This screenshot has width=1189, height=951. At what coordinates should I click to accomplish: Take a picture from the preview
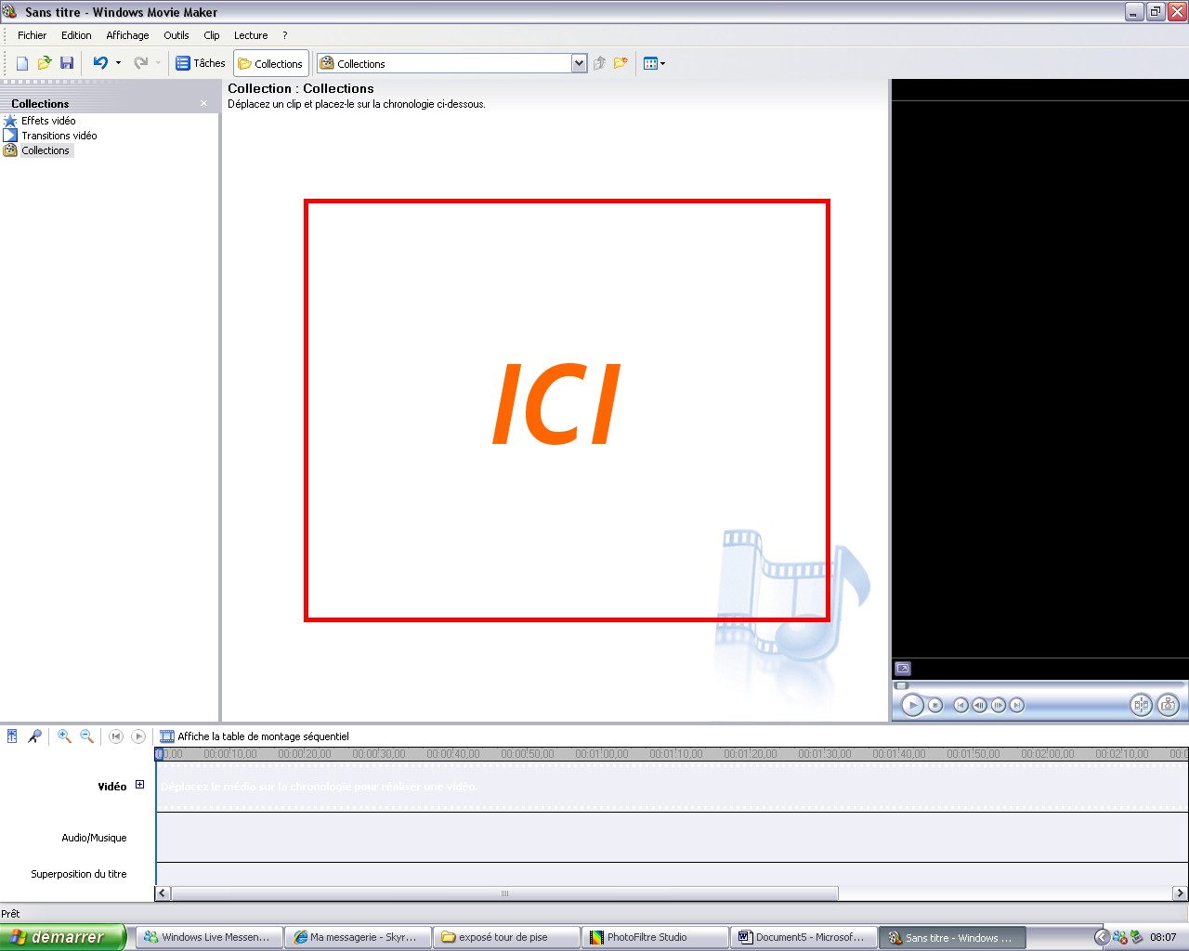pyautogui.click(x=1169, y=706)
